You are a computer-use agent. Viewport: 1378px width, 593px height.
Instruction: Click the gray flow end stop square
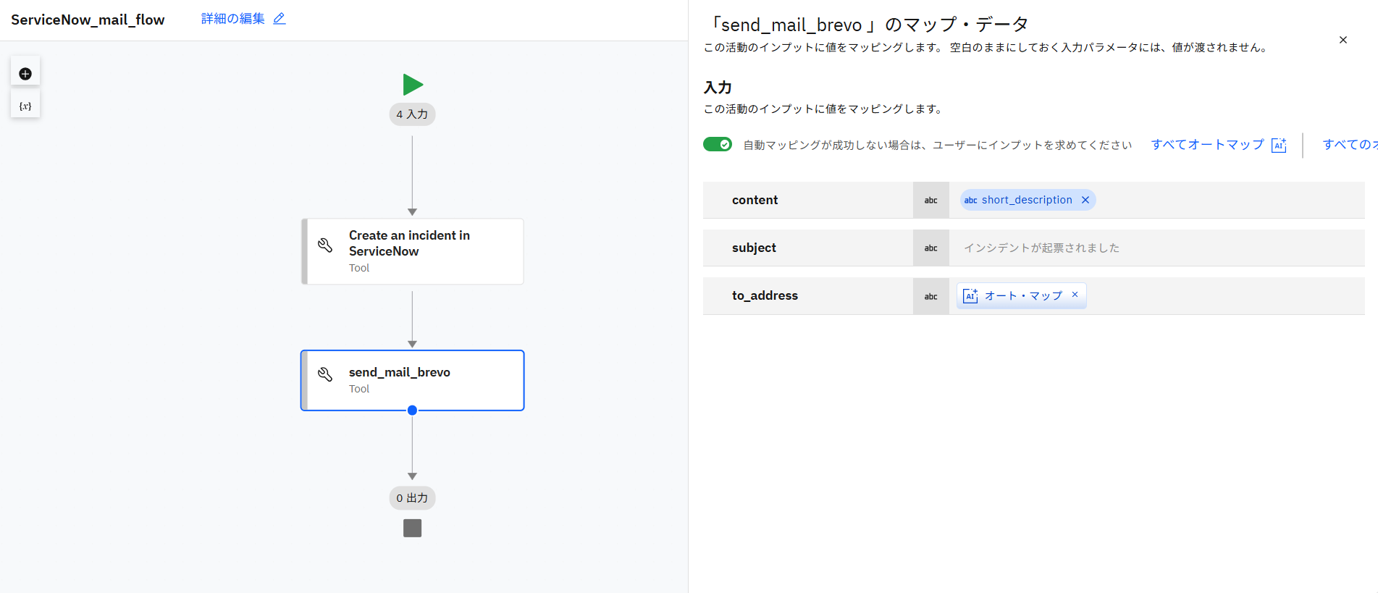412,529
